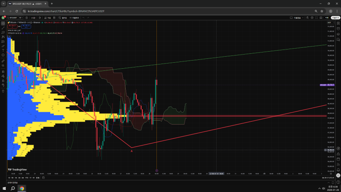Select the 1D time range tab
The width and height of the screenshot is (341, 192).
[x=9, y=177]
